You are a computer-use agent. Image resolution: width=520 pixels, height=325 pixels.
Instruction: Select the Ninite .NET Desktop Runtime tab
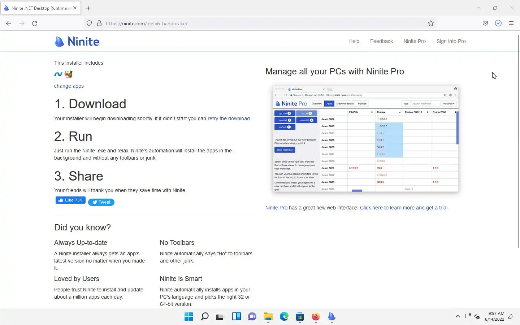[40, 8]
